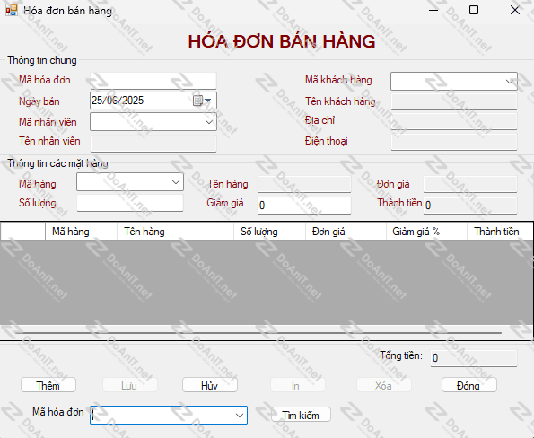Select the Đơn giá column header in grid

[346, 232]
